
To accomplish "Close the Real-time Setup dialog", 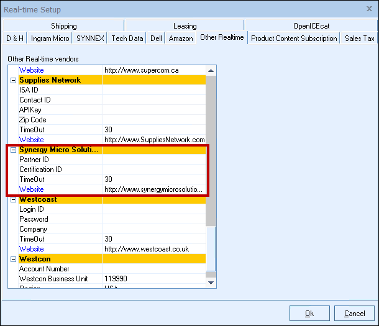I will pos(369,9).
